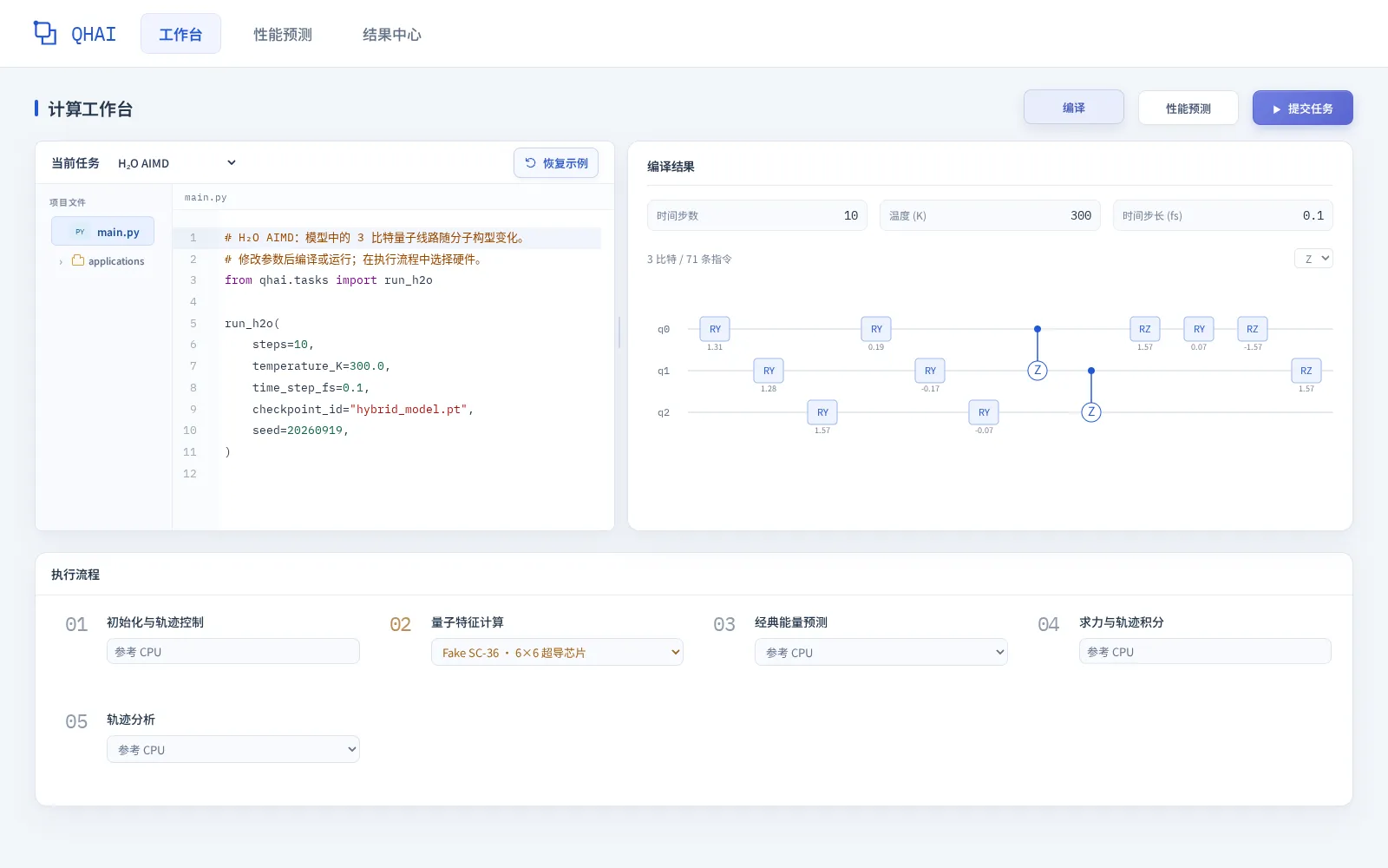The width and height of the screenshot is (1388, 868).
Task: Click the applications folder icon
Action: 78,260
